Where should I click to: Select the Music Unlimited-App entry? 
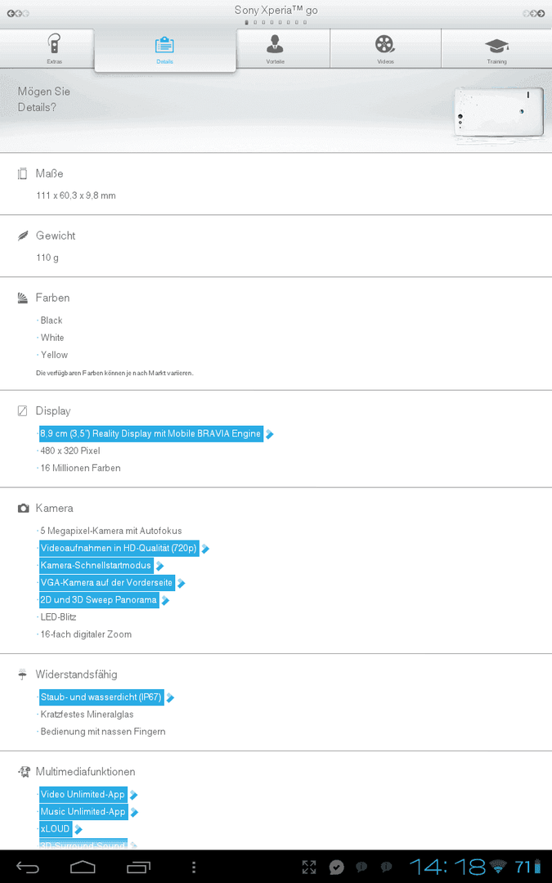(83, 812)
